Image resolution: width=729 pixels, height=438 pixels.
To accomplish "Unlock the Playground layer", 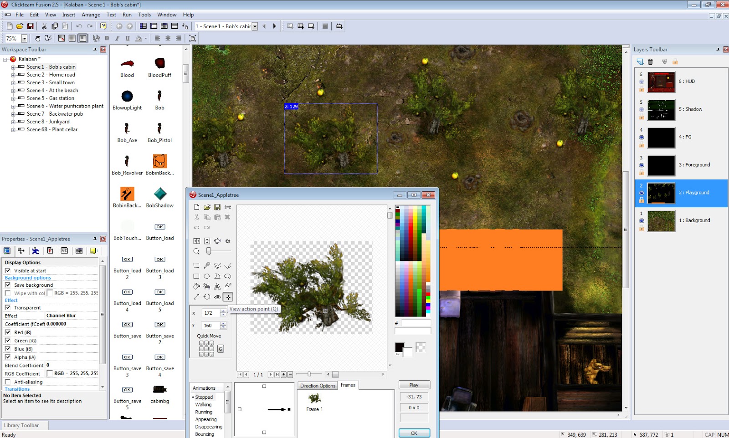I will (x=642, y=200).
